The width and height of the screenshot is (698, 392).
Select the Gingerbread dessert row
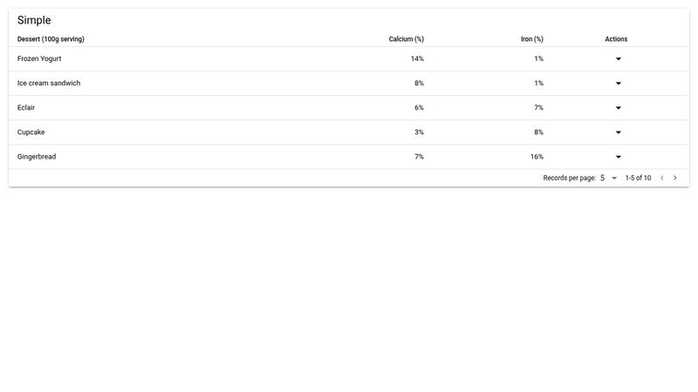tap(37, 157)
